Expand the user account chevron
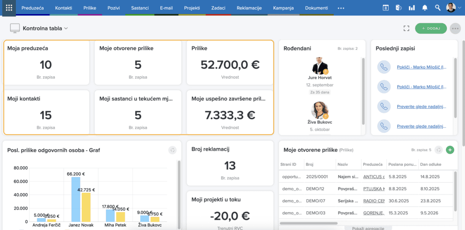The height and width of the screenshot is (230, 465). [x=460, y=8]
